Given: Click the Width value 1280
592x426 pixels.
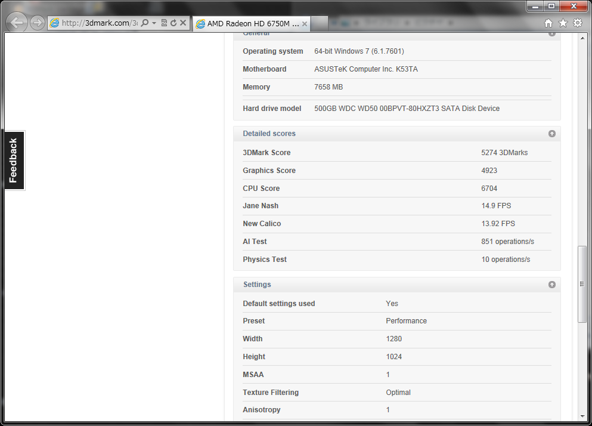Looking at the screenshot, I should [394, 339].
